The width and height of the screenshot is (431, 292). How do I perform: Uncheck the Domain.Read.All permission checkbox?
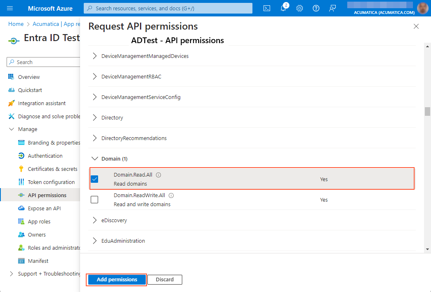[x=94, y=179]
